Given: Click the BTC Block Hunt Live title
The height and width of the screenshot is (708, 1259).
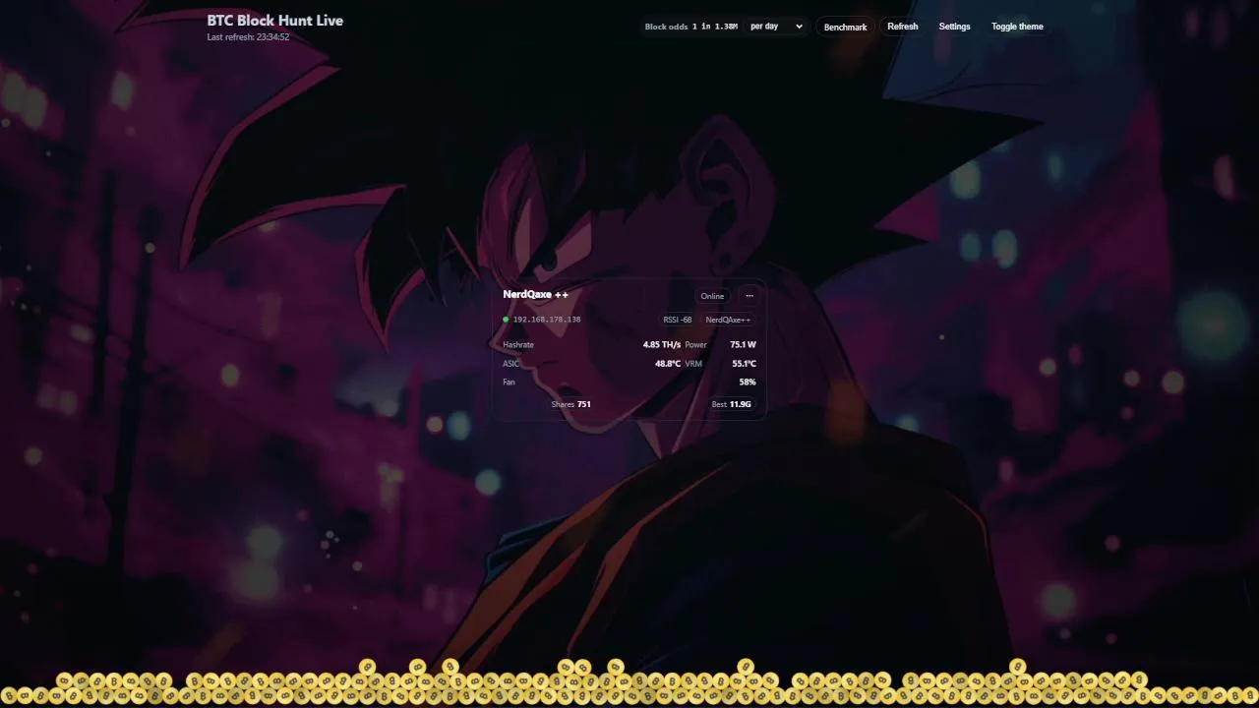Looking at the screenshot, I should [x=275, y=20].
